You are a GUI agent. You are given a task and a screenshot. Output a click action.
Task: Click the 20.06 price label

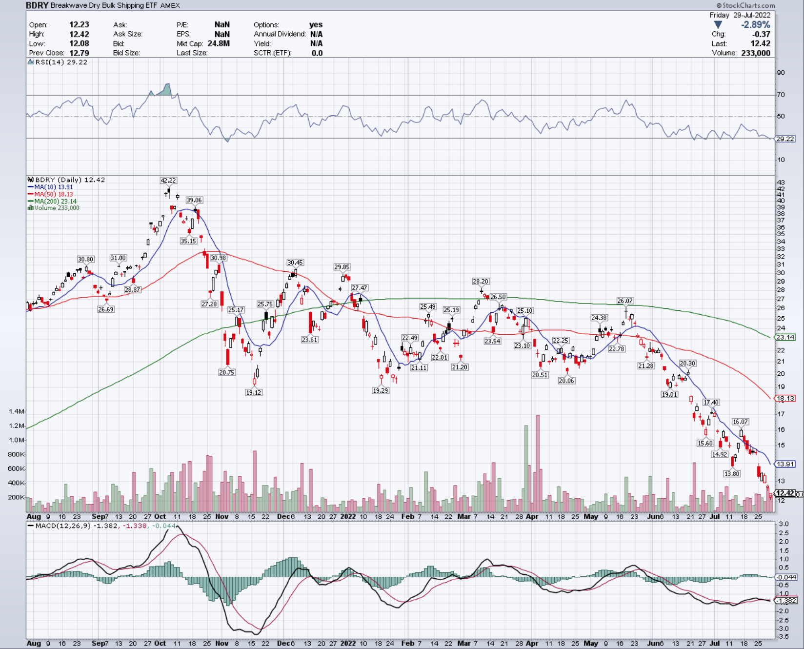click(x=566, y=381)
